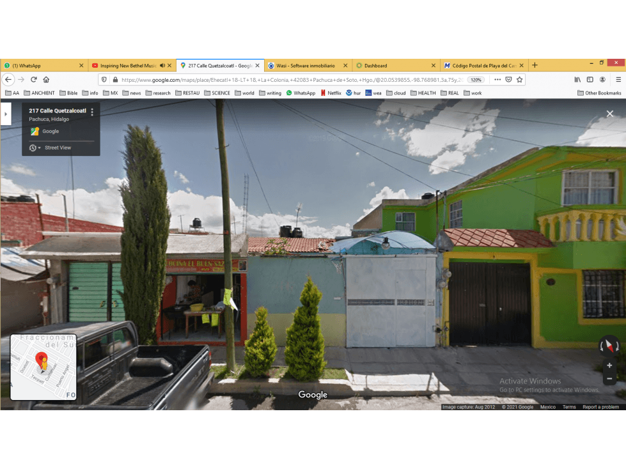626x469 pixels.
Task: Open the ANCHIENT bookmarks folder
Action: click(39, 93)
